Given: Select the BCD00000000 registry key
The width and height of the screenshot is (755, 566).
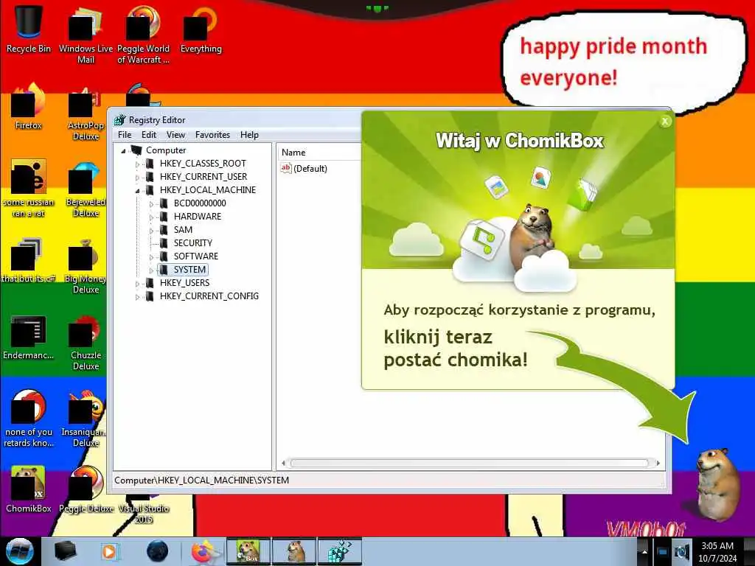Looking at the screenshot, I should [x=200, y=203].
